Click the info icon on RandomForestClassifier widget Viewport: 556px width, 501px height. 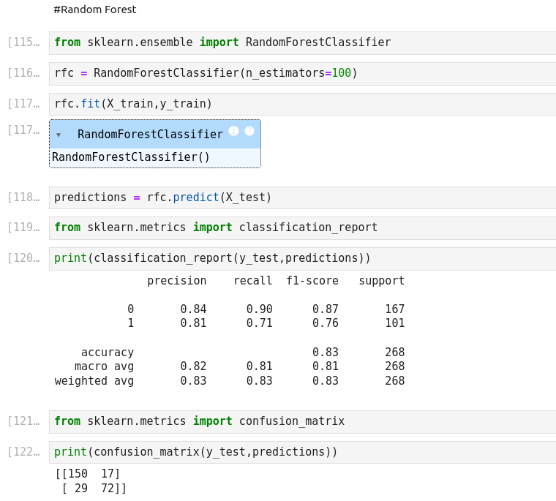click(x=234, y=131)
